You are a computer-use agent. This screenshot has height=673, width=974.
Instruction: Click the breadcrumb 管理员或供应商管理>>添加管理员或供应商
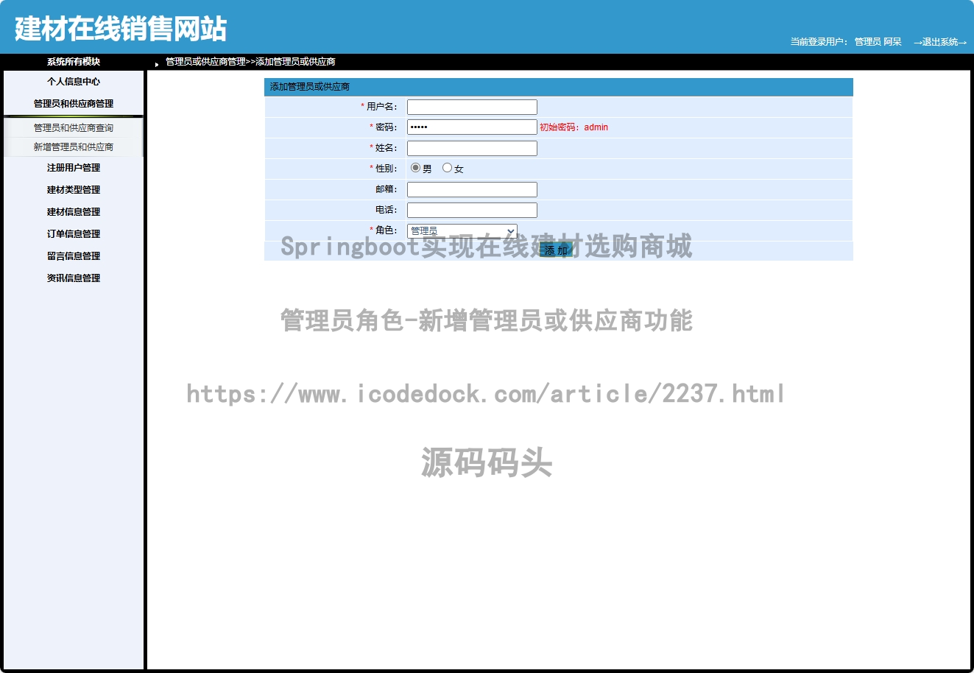coord(250,62)
